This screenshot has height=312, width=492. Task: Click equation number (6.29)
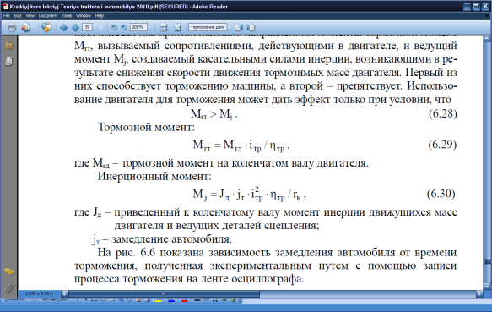click(442, 145)
